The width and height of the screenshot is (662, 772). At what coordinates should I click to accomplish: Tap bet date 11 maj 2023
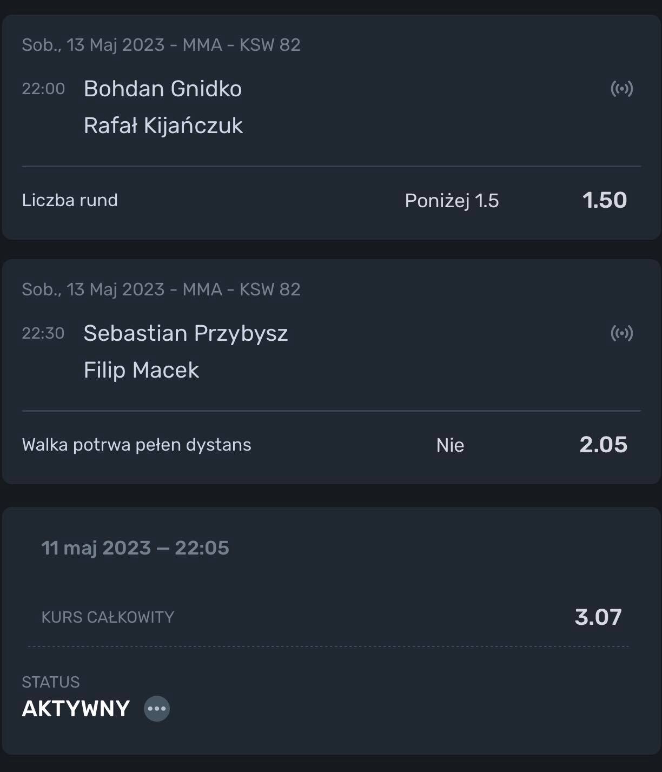click(96, 548)
